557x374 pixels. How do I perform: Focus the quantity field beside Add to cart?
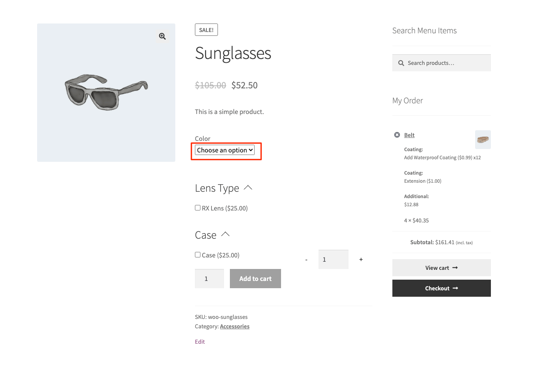(209, 278)
